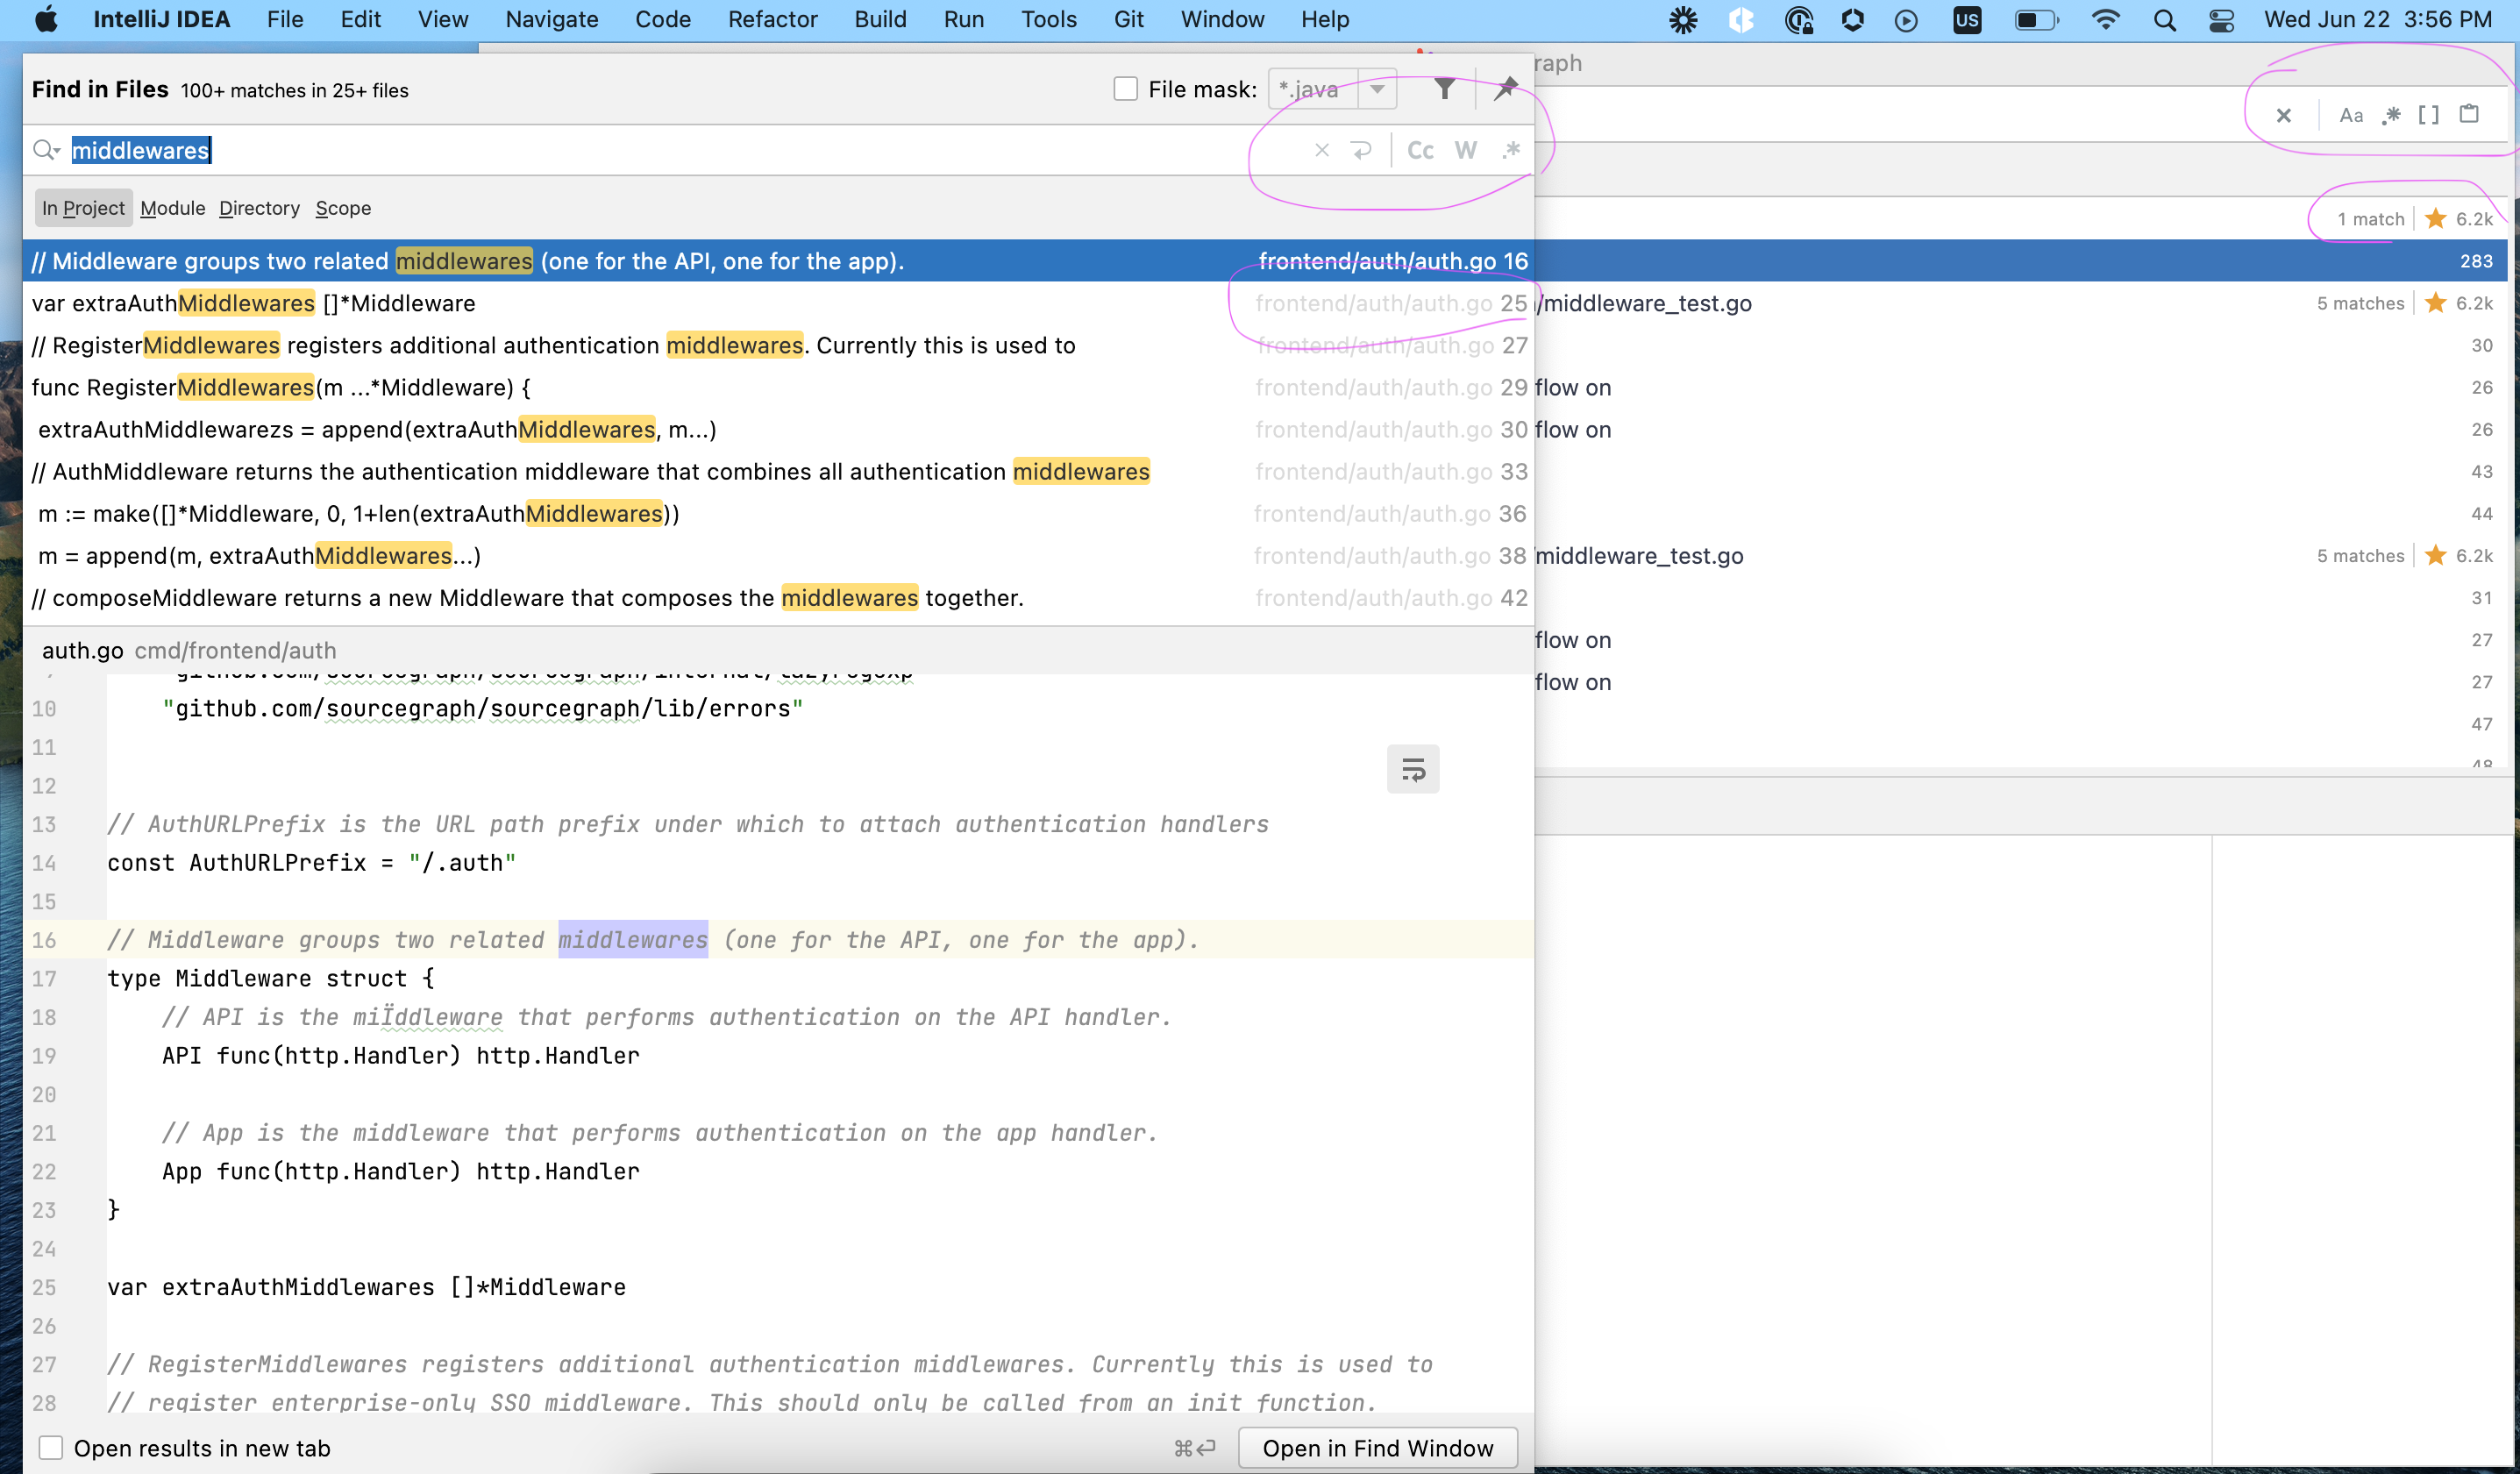Clear query in the Sourcegraph search window
This screenshot has width=2520, height=1474.
tap(2284, 115)
